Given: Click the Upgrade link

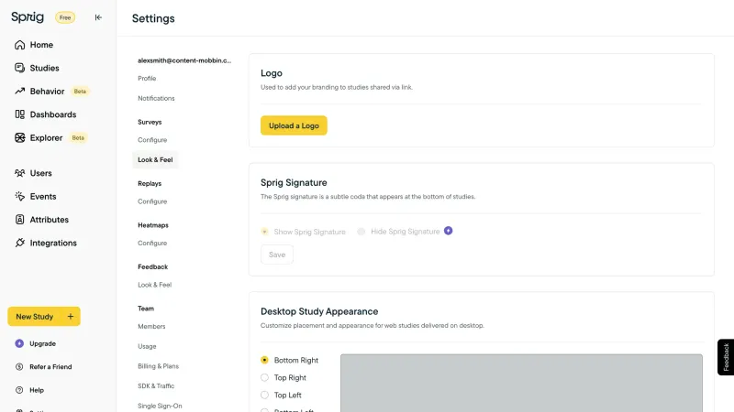Looking at the screenshot, I should [42, 343].
